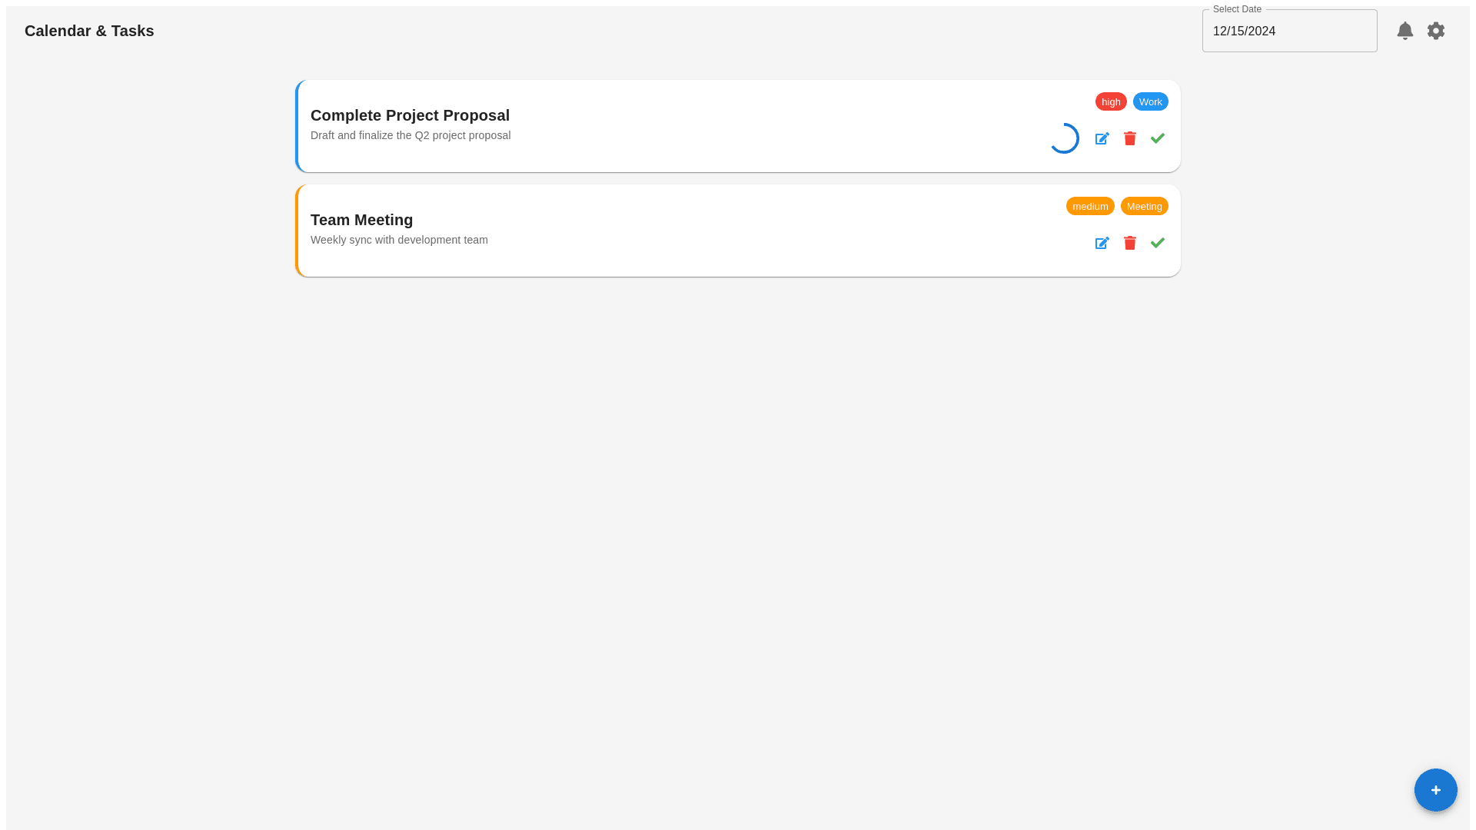Edit the Complete Project Proposal task
The image size is (1476, 830).
(1102, 138)
